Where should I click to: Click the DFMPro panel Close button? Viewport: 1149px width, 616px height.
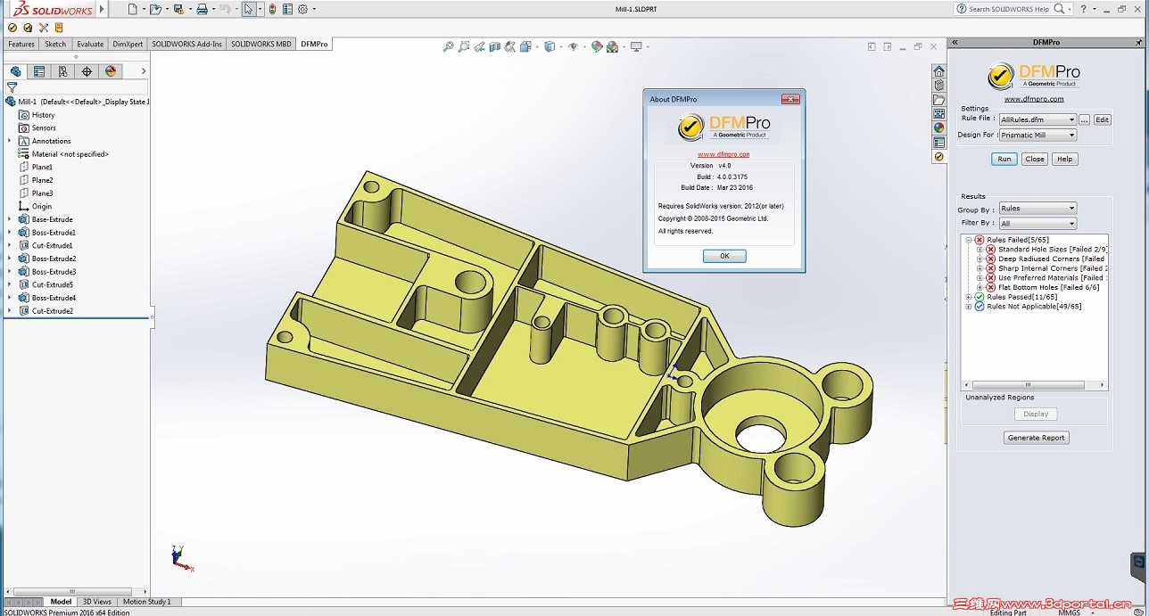point(1035,159)
